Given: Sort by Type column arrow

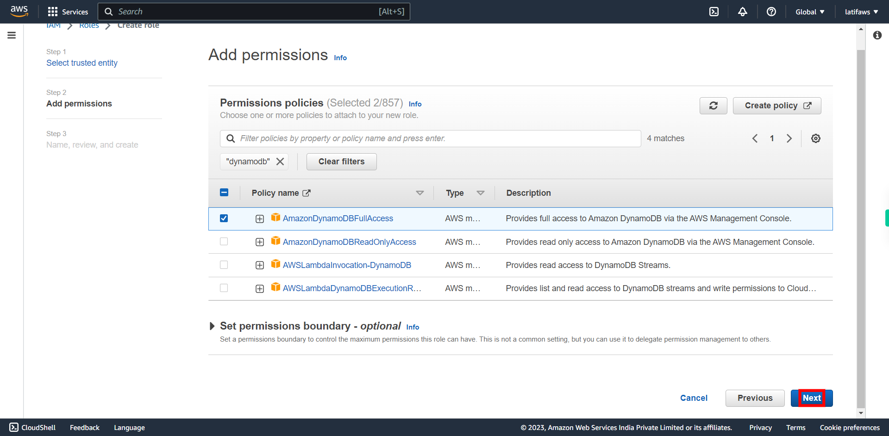Looking at the screenshot, I should (481, 193).
